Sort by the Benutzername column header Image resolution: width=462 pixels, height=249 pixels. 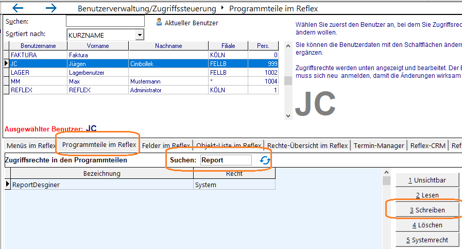38,46
